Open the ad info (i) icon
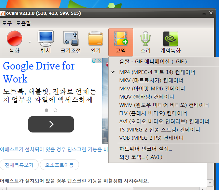This screenshot has height=190, width=219. click(94, 61)
